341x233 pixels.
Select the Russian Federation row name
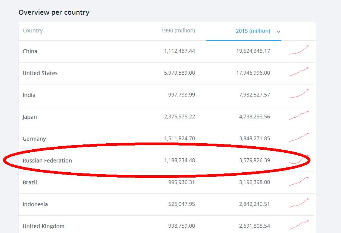coord(47,161)
